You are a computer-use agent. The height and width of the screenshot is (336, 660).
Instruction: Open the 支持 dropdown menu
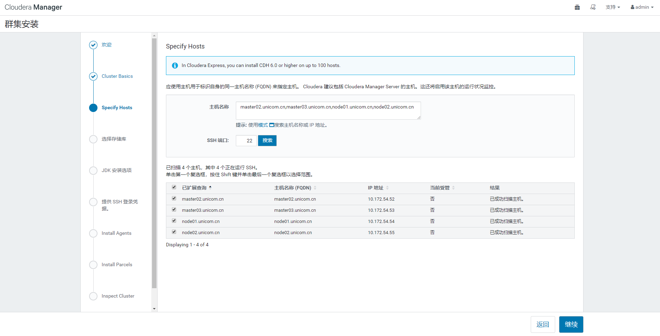coord(613,7)
